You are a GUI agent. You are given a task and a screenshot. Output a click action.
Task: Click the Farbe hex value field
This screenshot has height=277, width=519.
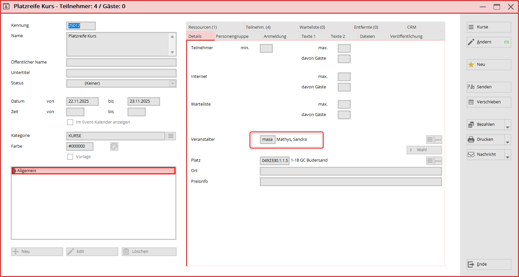(x=80, y=146)
